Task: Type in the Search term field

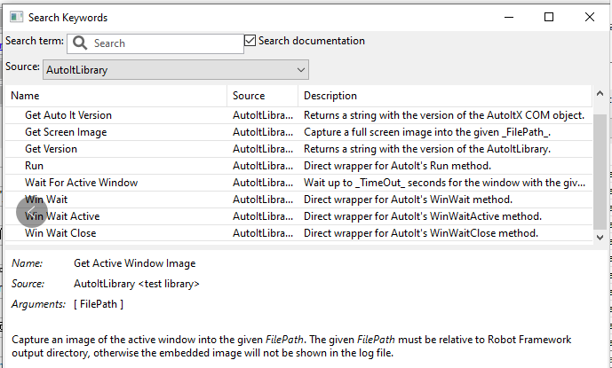Action: (x=164, y=43)
